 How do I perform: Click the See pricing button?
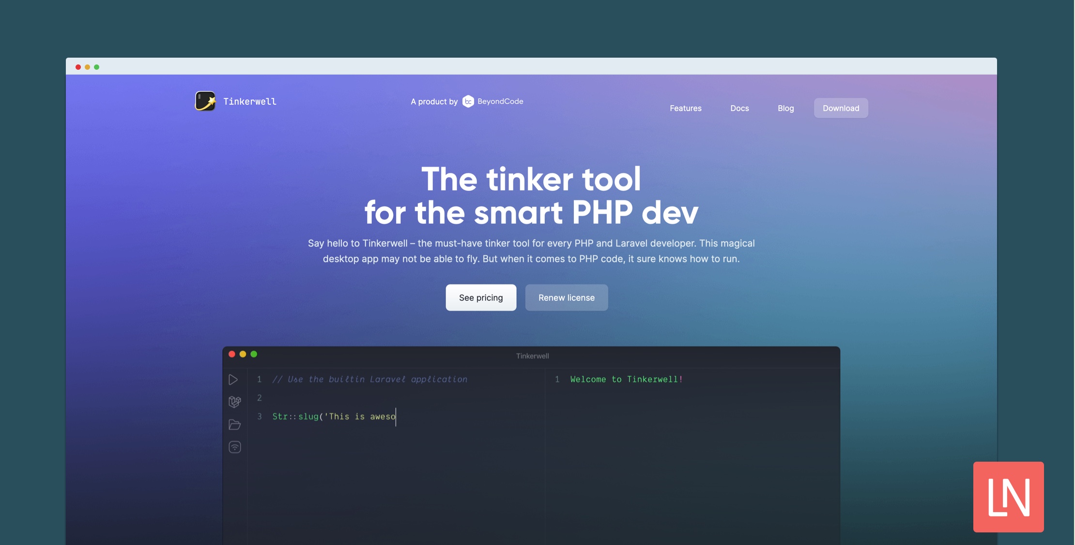(480, 297)
